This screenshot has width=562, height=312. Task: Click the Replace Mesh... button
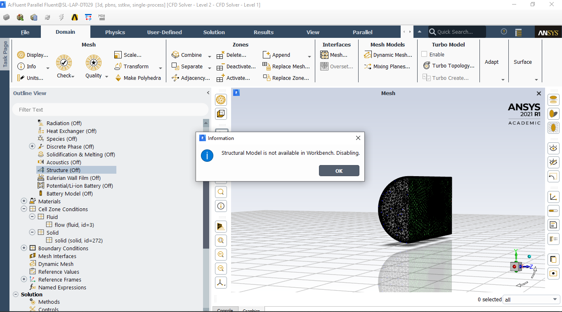(286, 66)
